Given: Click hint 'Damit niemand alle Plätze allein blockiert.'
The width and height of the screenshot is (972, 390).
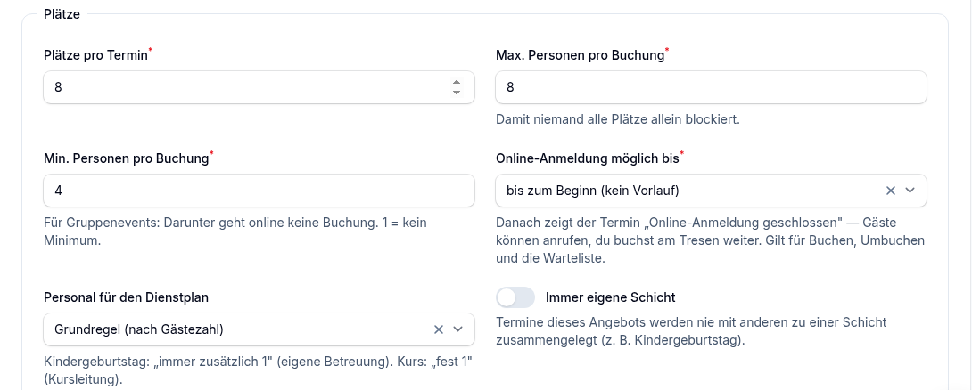Looking at the screenshot, I should 618,118.
